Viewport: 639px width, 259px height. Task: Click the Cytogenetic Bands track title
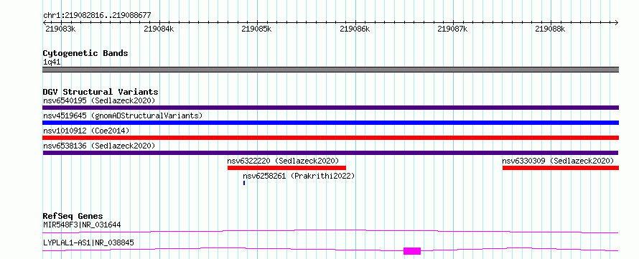coord(85,53)
